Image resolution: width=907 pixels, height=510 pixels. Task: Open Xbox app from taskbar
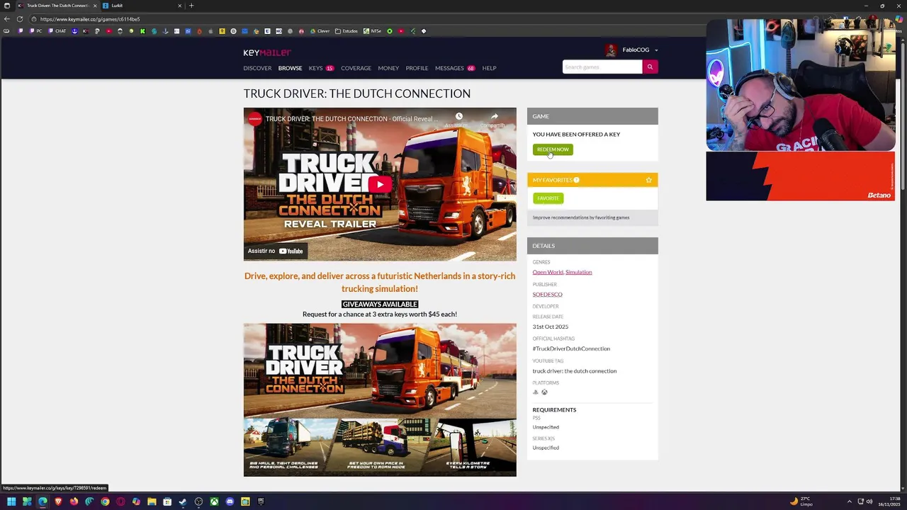(214, 501)
